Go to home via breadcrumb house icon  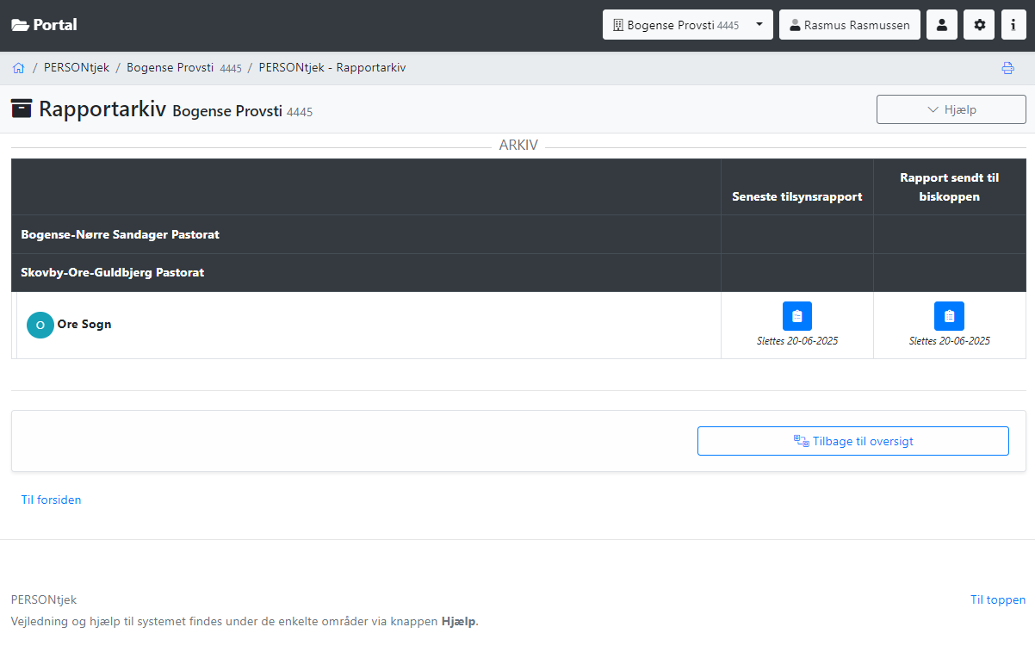pyautogui.click(x=18, y=67)
